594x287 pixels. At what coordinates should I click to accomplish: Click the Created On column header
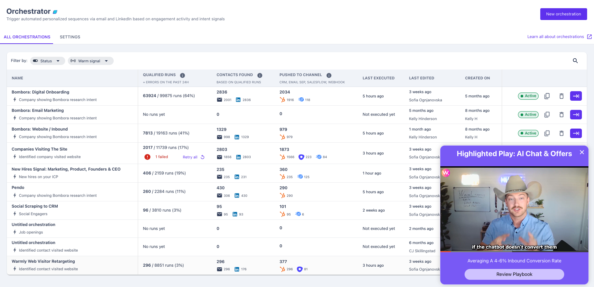(x=477, y=78)
